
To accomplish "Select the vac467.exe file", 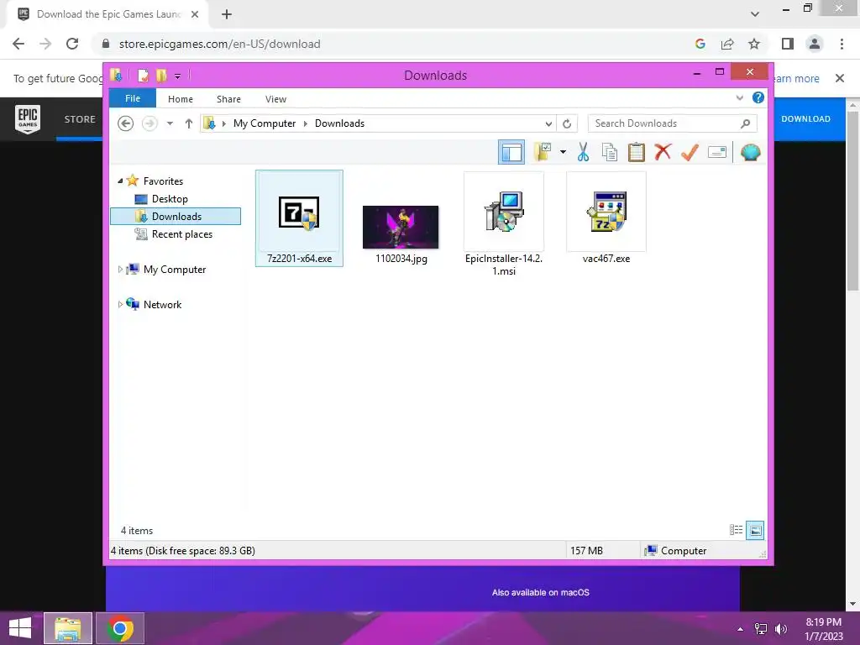I will 606,218.
